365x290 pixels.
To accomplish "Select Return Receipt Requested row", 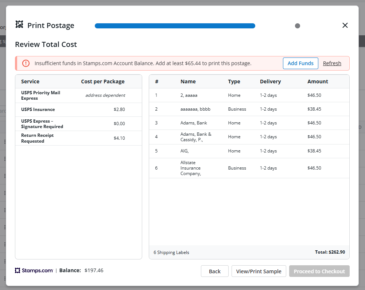I will coord(78,138).
